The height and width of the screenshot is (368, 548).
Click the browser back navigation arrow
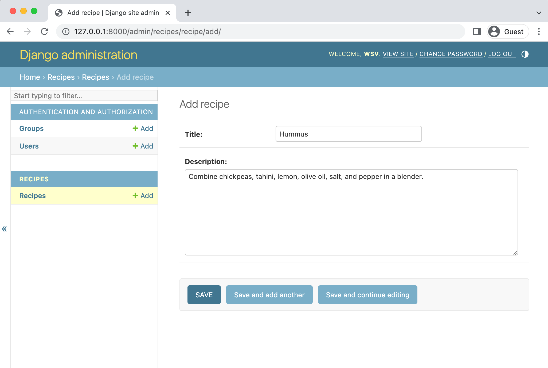(x=10, y=31)
